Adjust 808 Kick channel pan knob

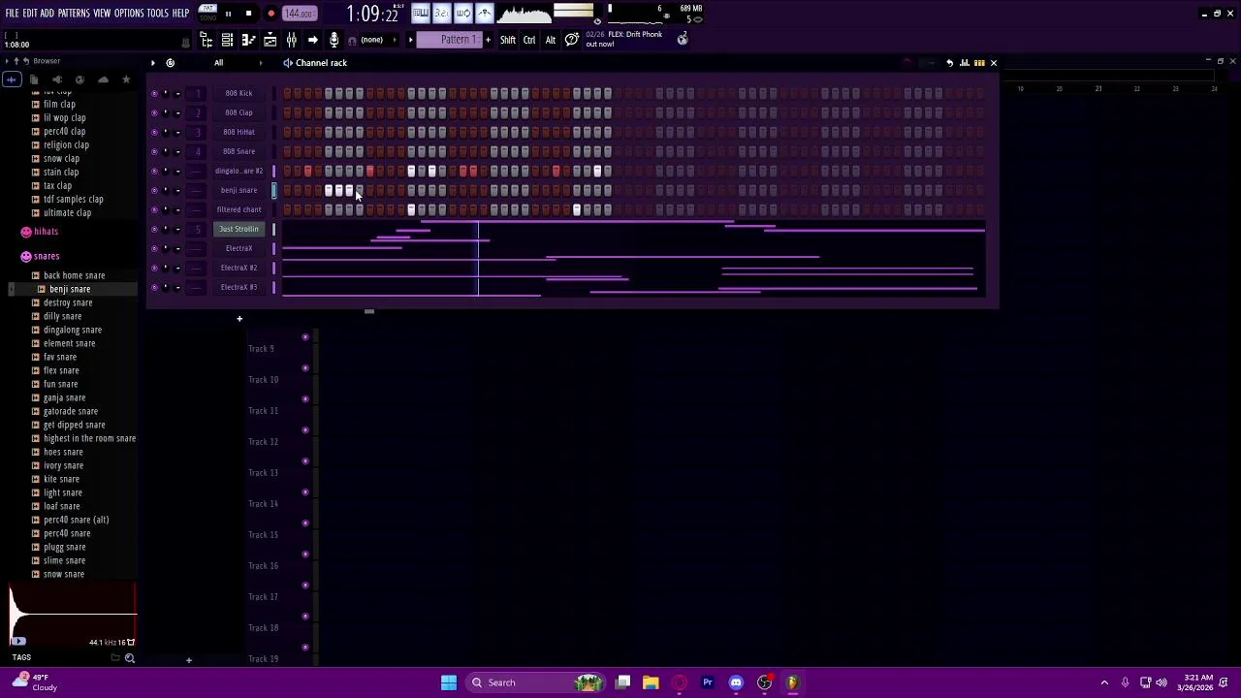pos(166,93)
